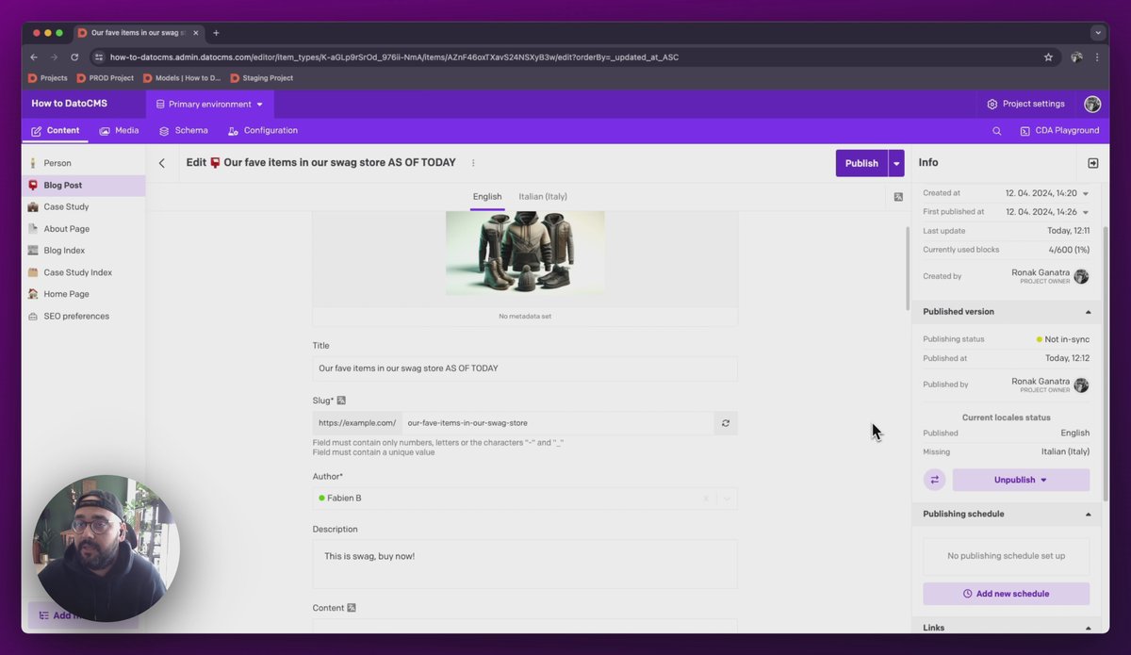Open the Projects bookmark
This screenshot has height=655, width=1131.
point(47,78)
